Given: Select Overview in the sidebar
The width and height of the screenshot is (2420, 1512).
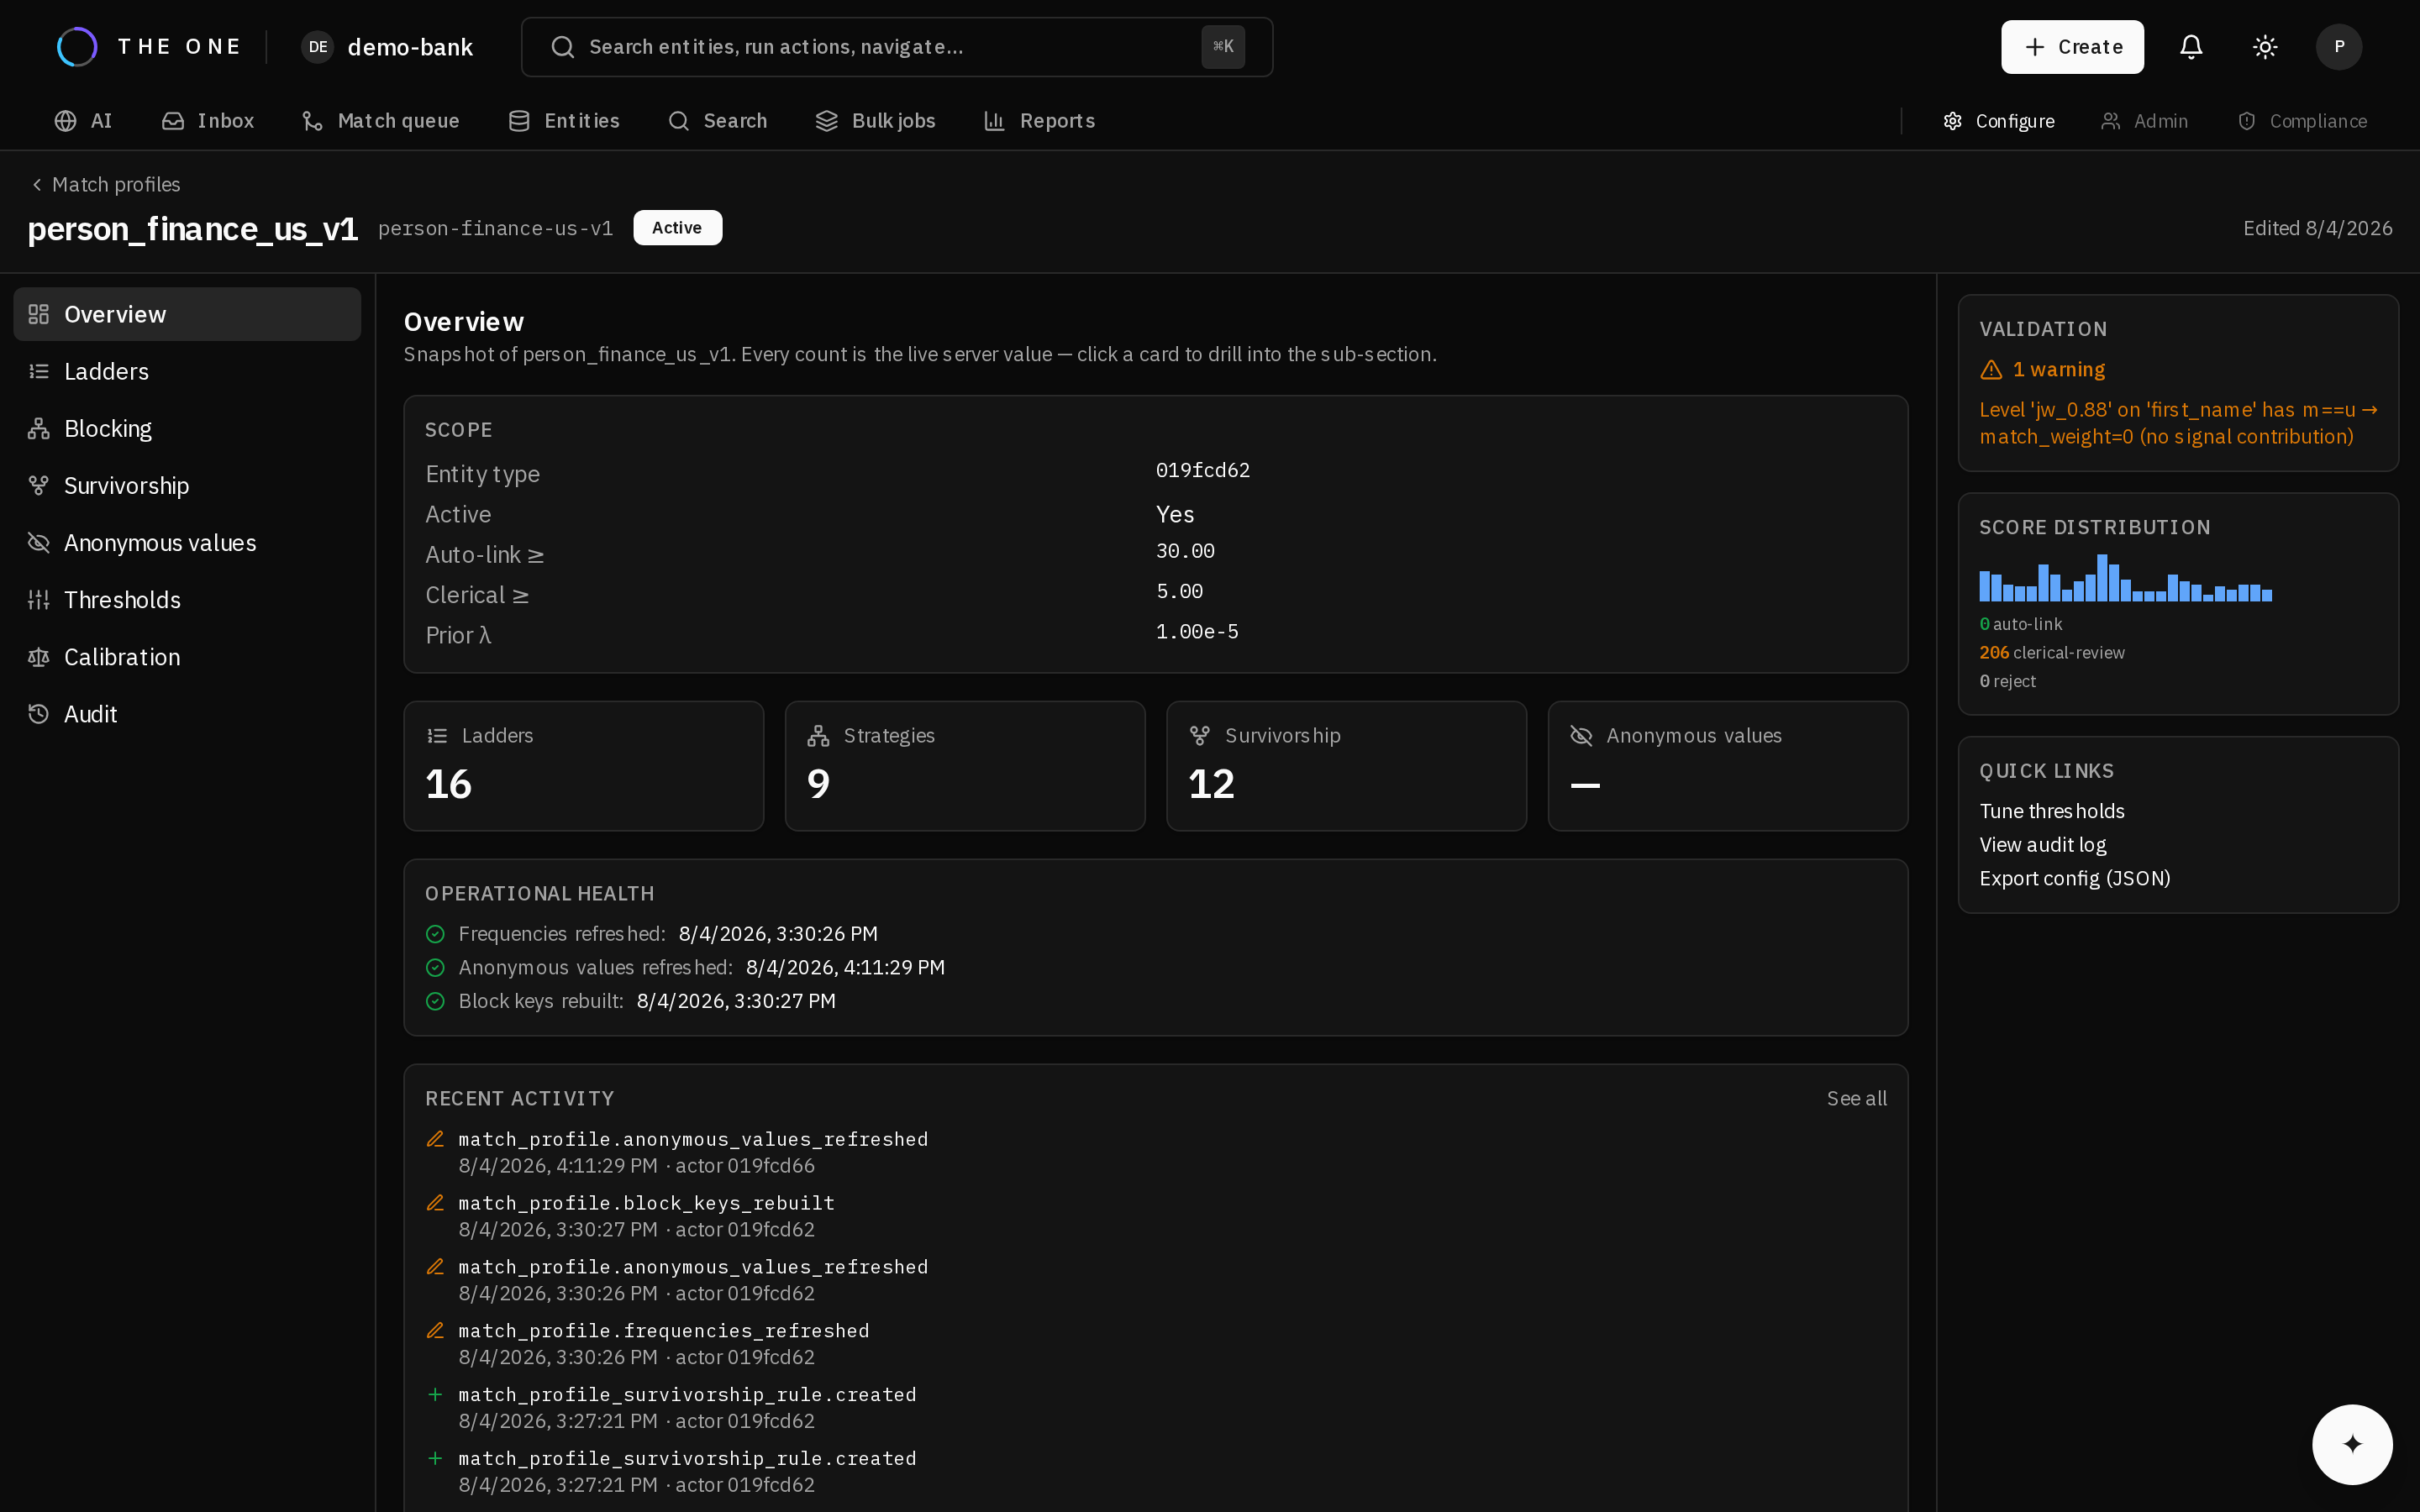Looking at the screenshot, I should [x=187, y=314].
